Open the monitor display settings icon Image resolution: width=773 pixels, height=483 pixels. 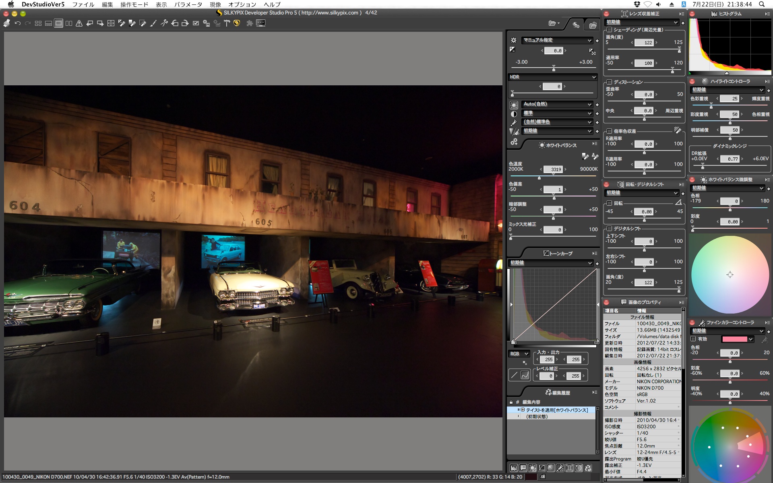coord(261,23)
